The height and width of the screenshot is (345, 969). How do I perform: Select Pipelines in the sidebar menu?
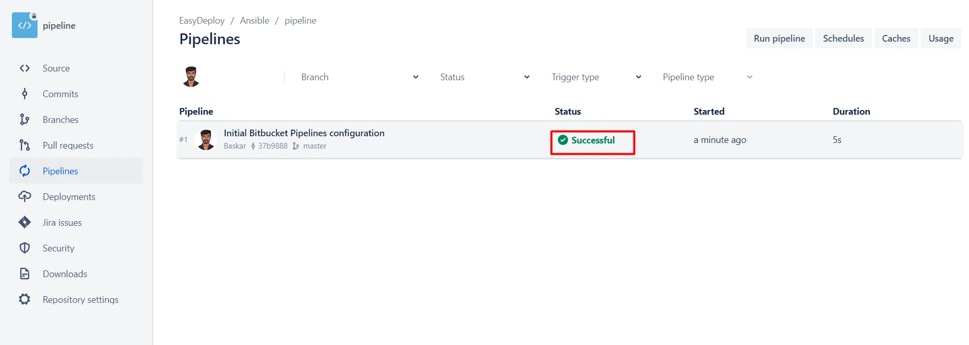[x=60, y=171]
